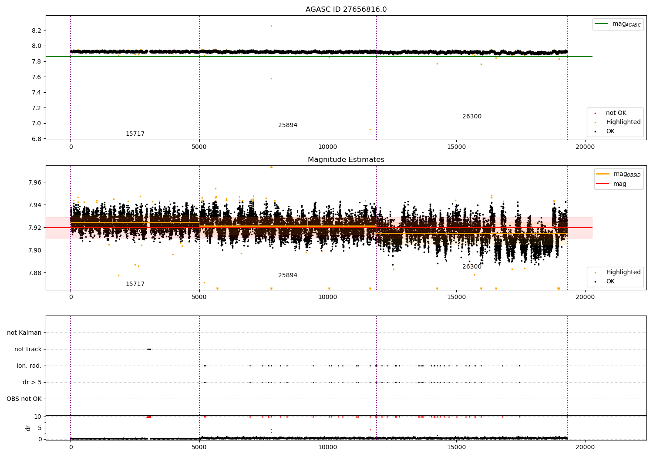Screen dimensions: 653x457
Task: Click the 7.0 y-axis tick label
Action: tap(37, 123)
